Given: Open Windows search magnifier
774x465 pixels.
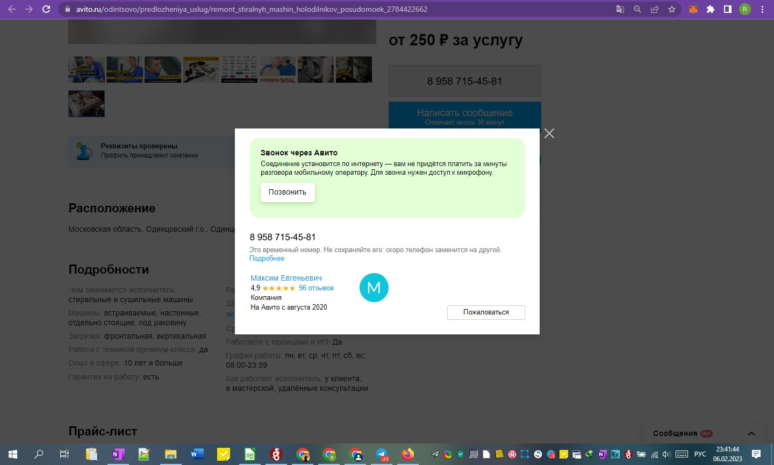Looking at the screenshot, I should (x=39, y=454).
